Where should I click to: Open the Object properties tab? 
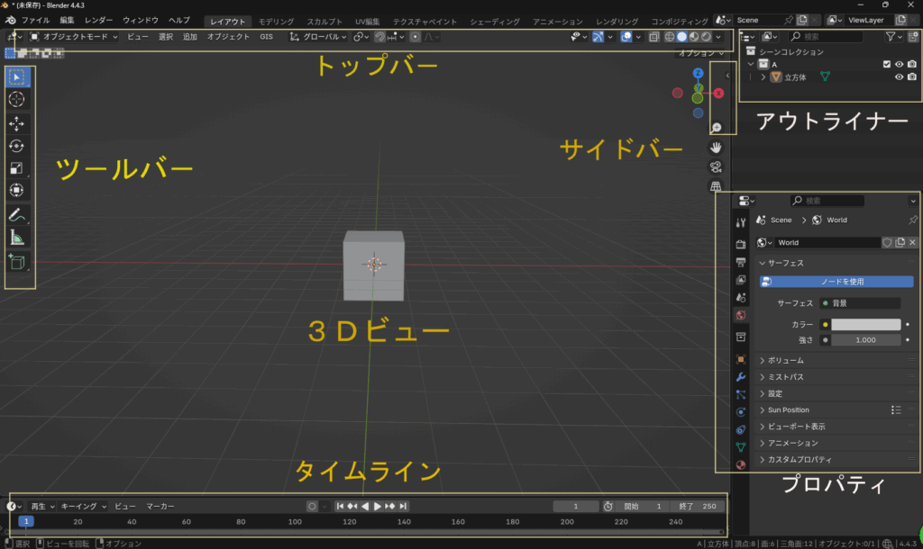(741, 359)
